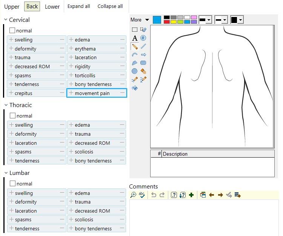Collapse the Cervical section
This screenshot has height=236, width=283.
tap(6, 20)
